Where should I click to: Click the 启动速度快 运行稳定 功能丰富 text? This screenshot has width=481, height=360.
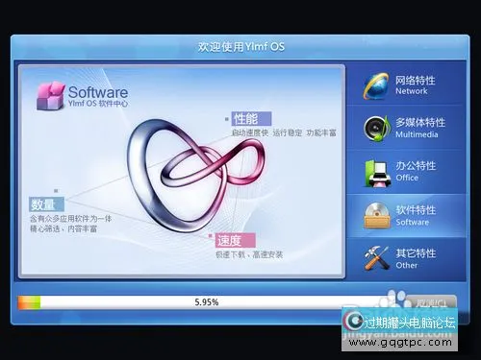click(284, 132)
